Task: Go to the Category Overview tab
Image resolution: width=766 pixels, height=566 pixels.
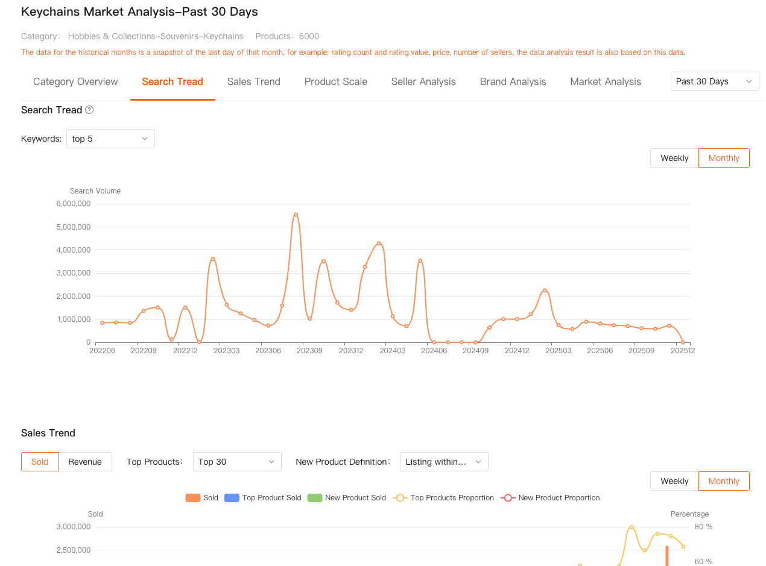Action: [x=75, y=81]
